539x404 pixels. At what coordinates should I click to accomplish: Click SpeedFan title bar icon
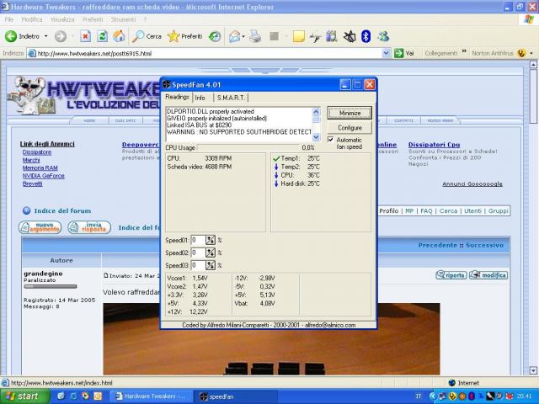(x=167, y=84)
